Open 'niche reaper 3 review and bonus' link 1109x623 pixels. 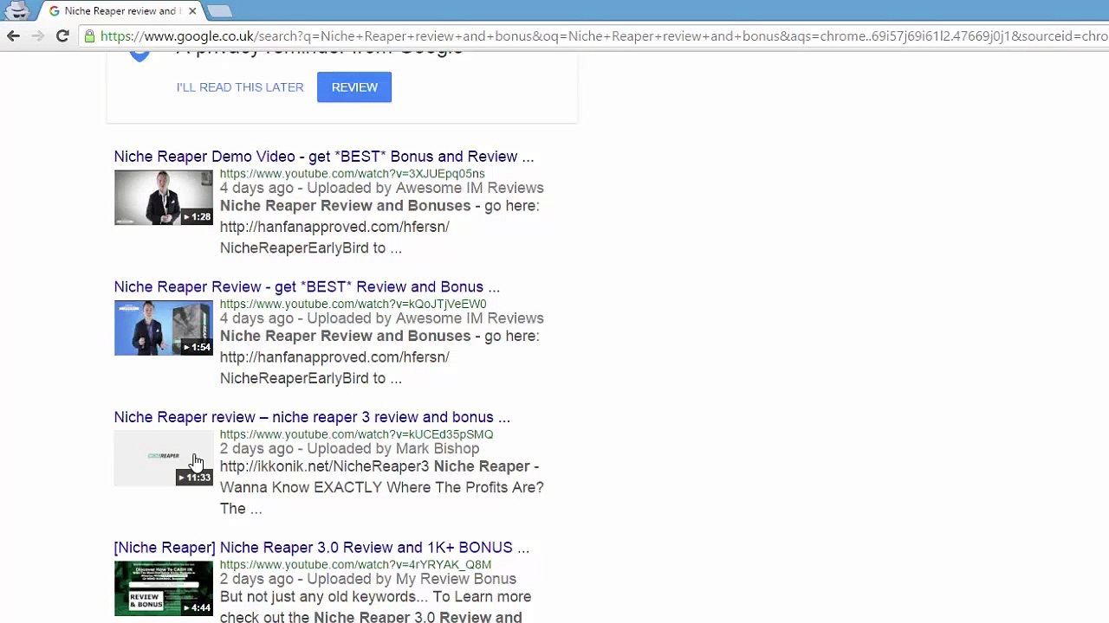point(312,417)
